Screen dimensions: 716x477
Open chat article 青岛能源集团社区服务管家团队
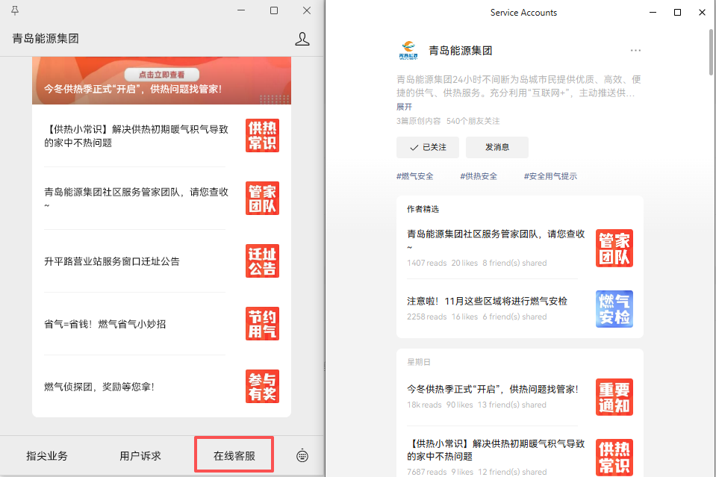click(136, 198)
